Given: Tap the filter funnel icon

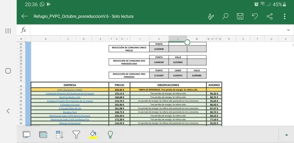Looking at the screenshot, I should pos(76,135).
